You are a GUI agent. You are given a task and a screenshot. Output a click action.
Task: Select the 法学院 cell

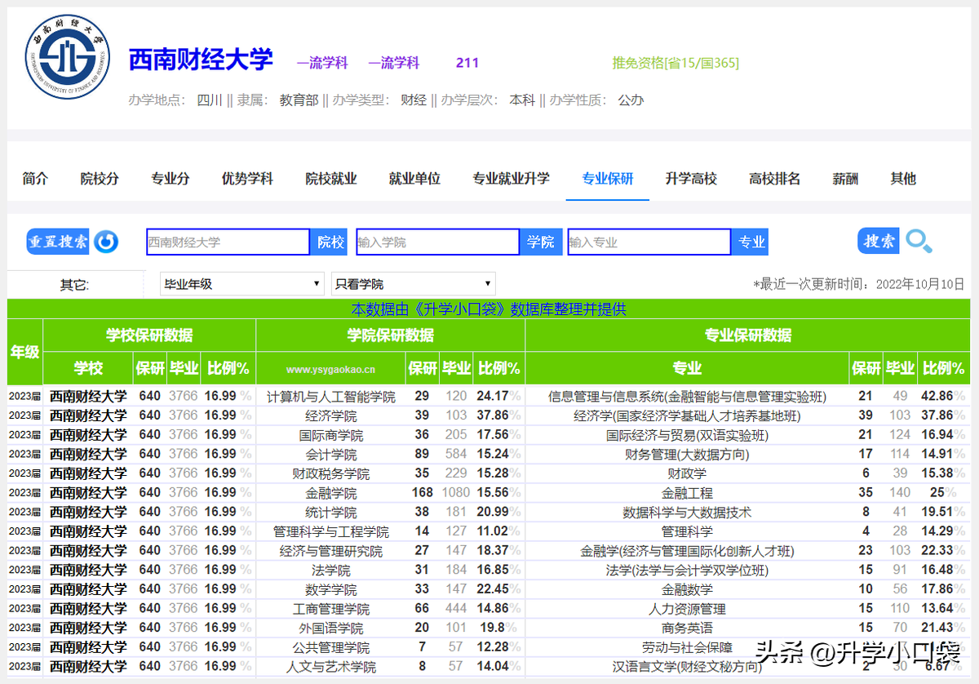click(x=331, y=570)
